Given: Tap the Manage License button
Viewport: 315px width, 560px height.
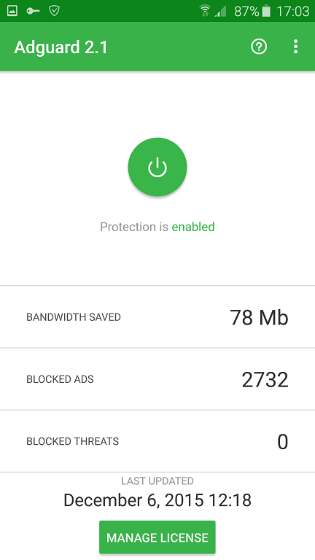Looking at the screenshot, I should tap(157, 537).
